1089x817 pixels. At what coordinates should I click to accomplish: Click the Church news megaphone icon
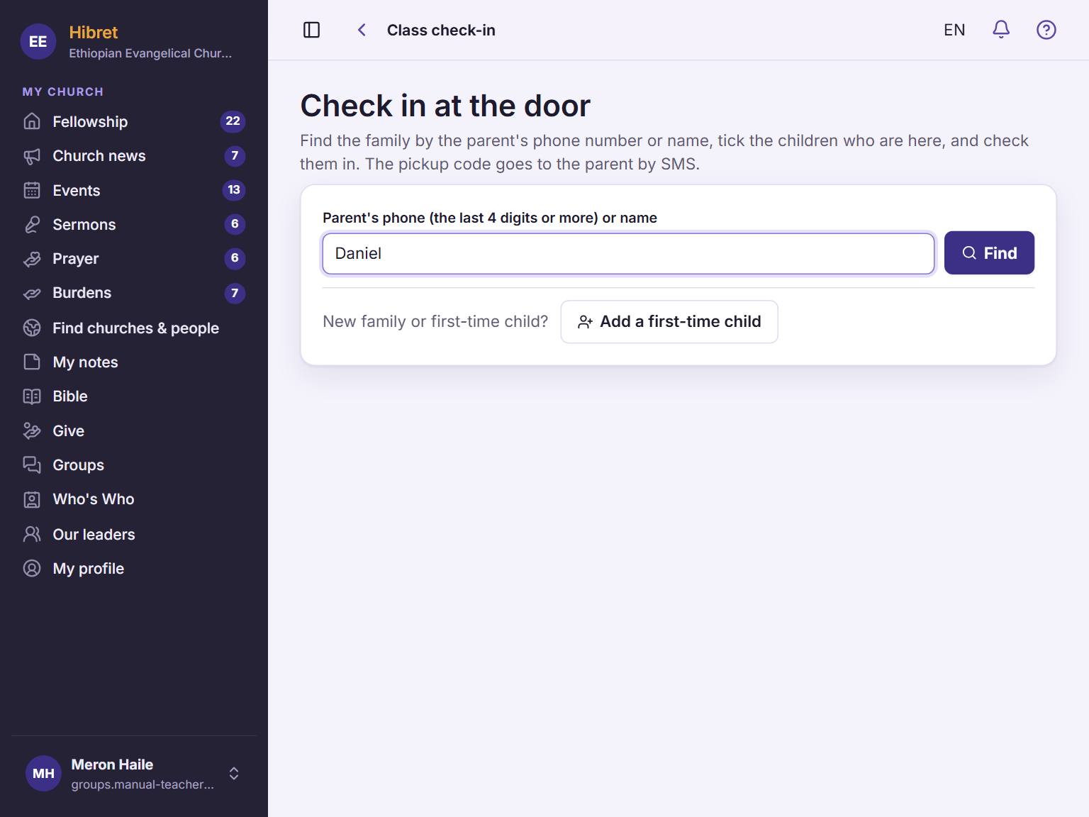click(32, 156)
